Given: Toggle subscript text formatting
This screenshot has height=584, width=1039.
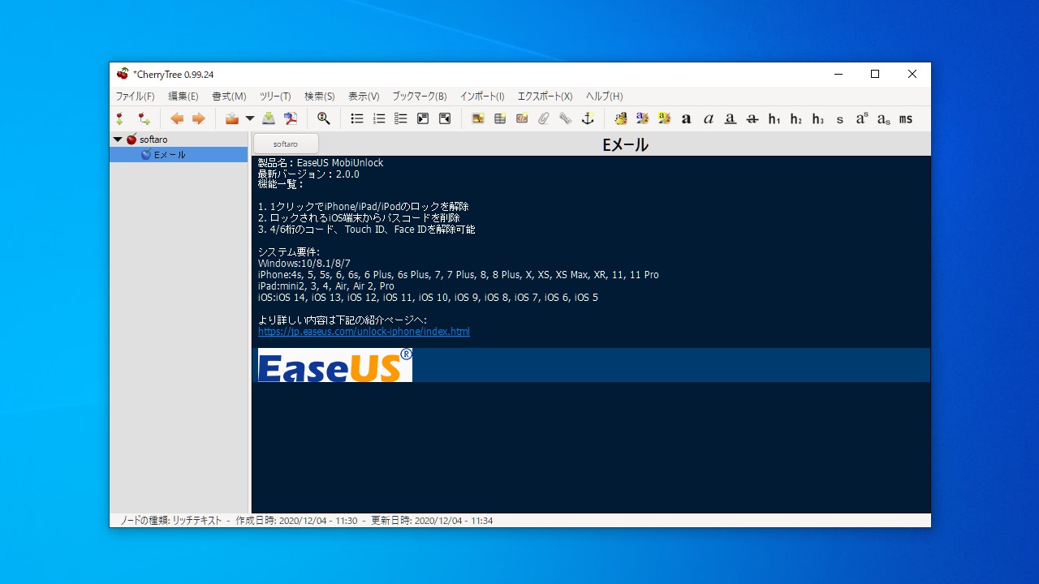Looking at the screenshot, I should coord(884,118).
